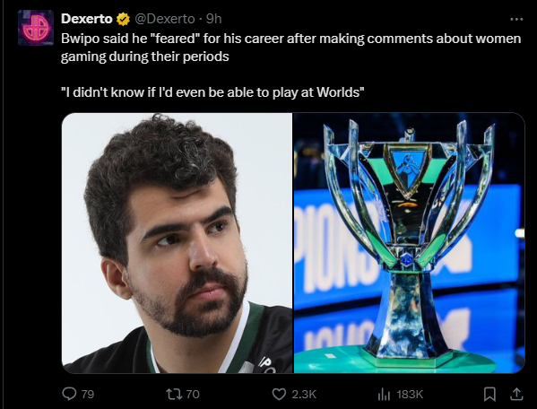Open the Worlds trophy photo
The image size is (537, 409).
[x=410, y=243]
